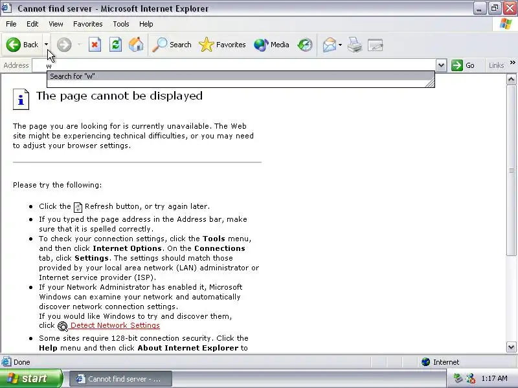Click the green Go button
518x388 pixels.
click(x=463, y=65)
